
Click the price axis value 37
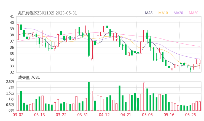(12, 41)
